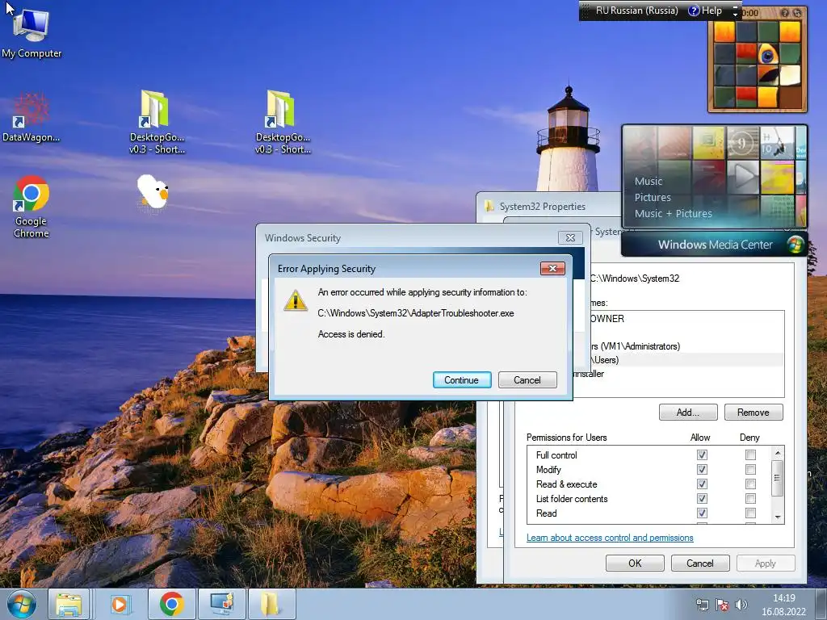Open the DataWagon desktop shortcut

coord(31,118)
